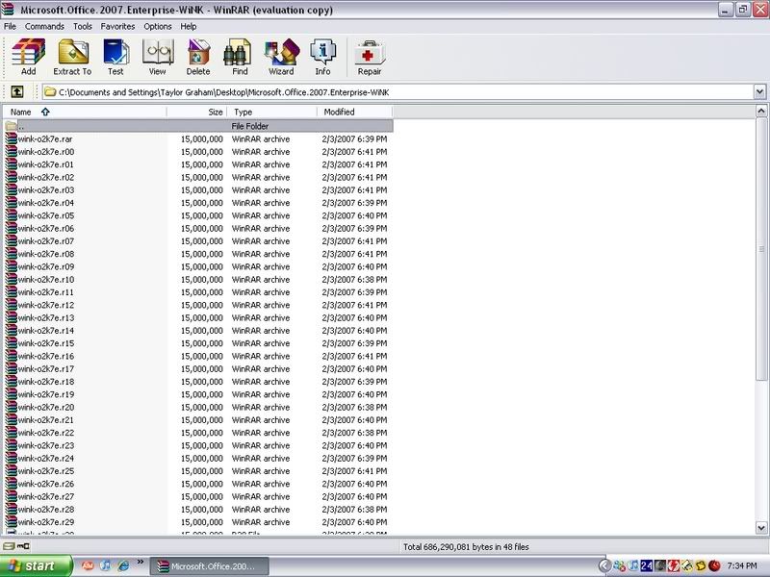The image size is (770, 577).
Task: Show more quick launch items chevron
Action: pyautogui.click(x=141, y=562)
